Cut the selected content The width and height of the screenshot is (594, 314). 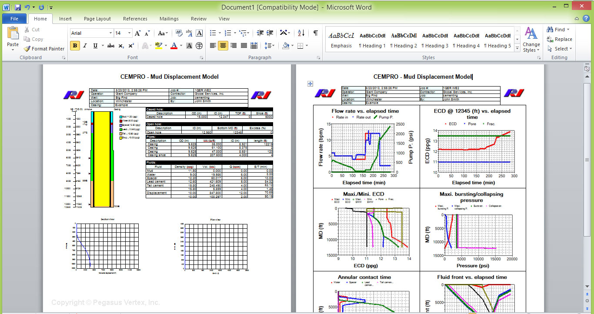coord(32,30)
